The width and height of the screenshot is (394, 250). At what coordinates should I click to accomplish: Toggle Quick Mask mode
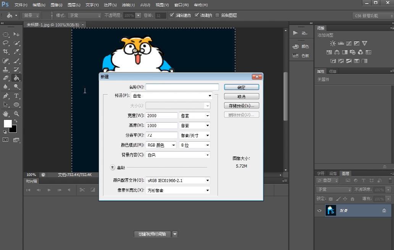(5, 140)
